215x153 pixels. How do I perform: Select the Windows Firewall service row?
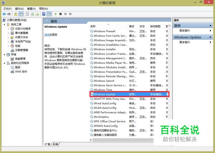[129, 31]
